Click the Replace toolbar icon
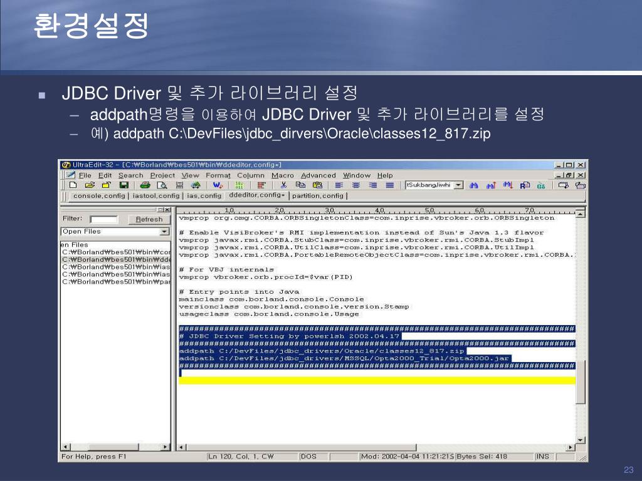Viewport: 642px width, 481px height. tap(525, 185)
